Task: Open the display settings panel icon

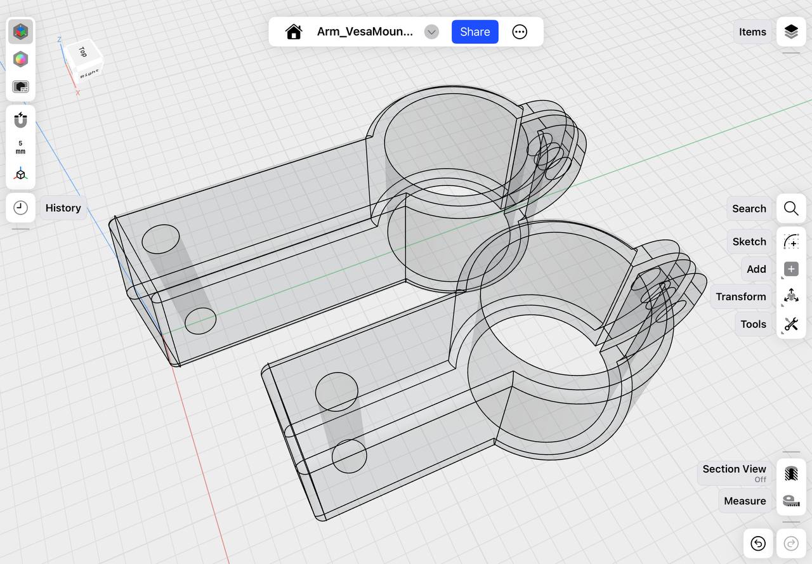Action: point(20,87)
